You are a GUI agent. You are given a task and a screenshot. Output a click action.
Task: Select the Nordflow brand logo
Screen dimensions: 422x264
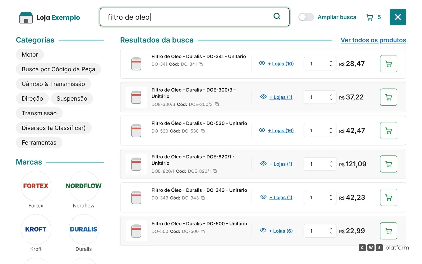pos(84,186)
